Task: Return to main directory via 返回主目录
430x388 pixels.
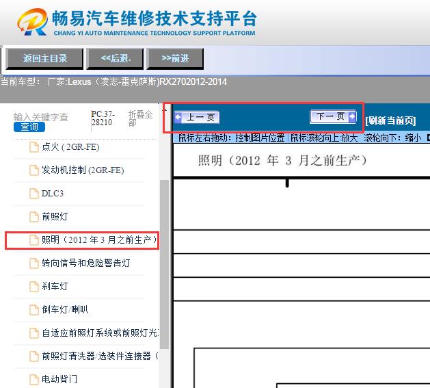Action: coord(44,58)
